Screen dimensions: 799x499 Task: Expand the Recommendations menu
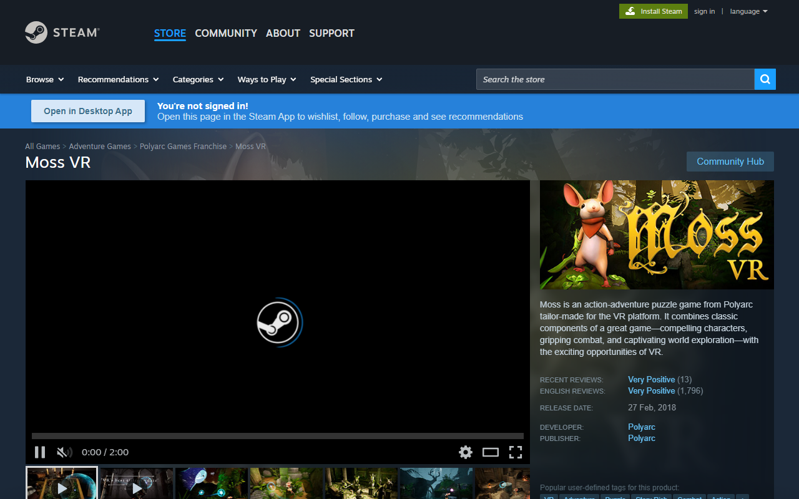[118, 79]
